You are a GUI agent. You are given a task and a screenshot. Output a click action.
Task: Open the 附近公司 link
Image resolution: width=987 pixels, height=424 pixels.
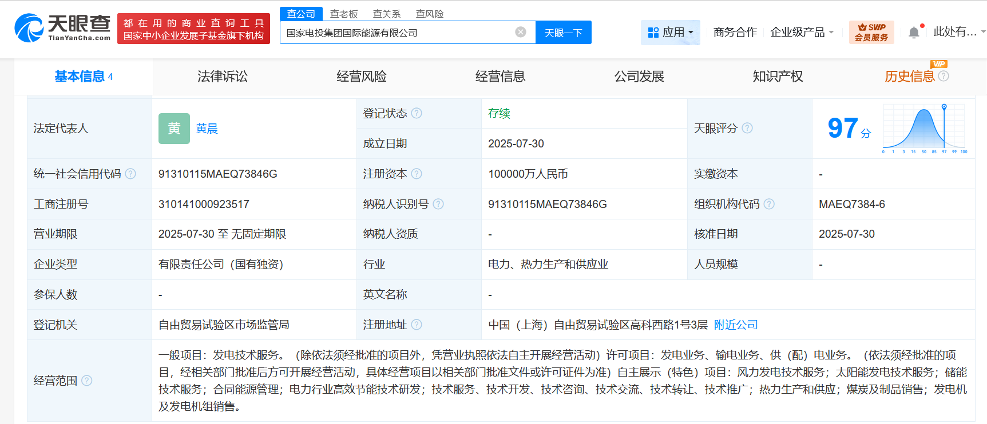pyautogui.click(x=736, y=325)
